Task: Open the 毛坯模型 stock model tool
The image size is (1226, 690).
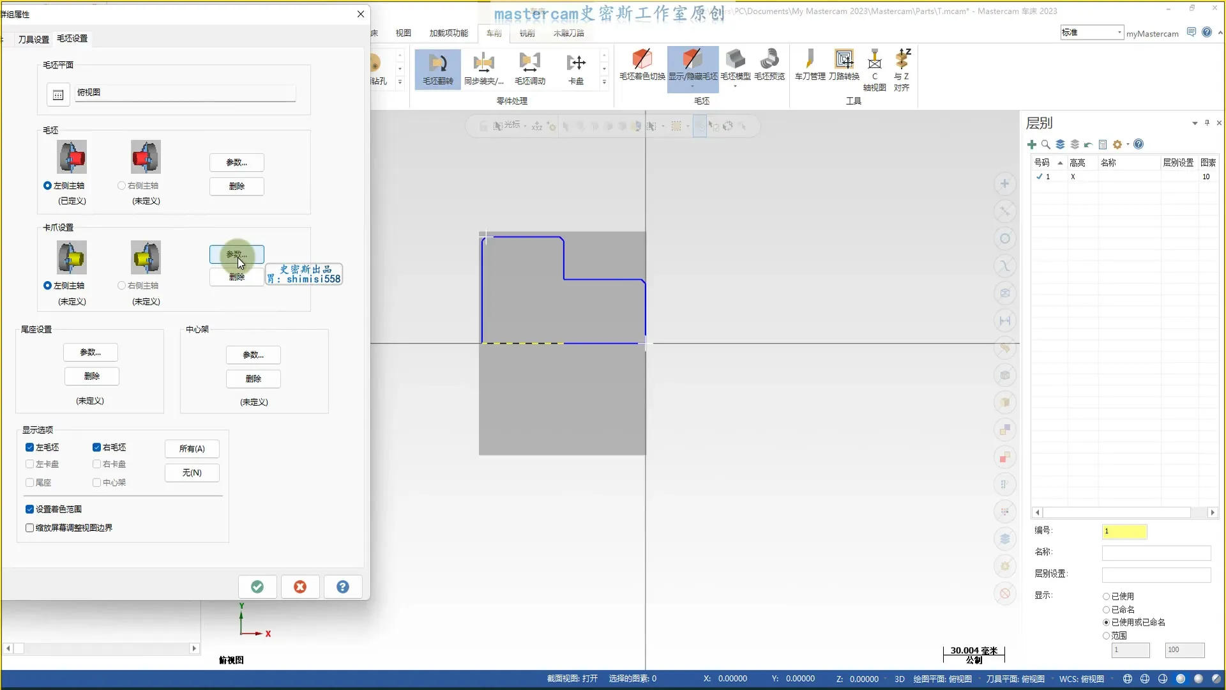Action: pyautogui.click(x=735, y=59)
